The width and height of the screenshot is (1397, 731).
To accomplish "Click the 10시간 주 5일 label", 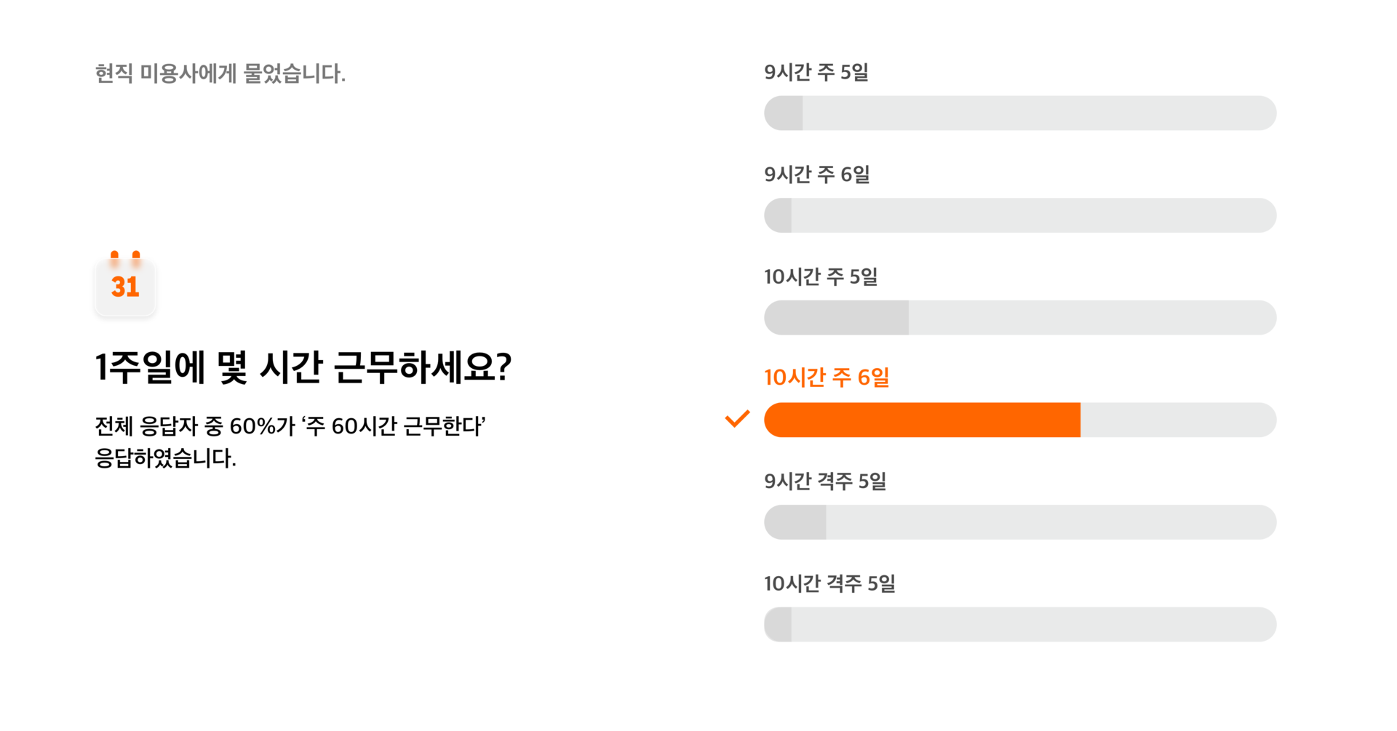I will [x=821, y=276].
